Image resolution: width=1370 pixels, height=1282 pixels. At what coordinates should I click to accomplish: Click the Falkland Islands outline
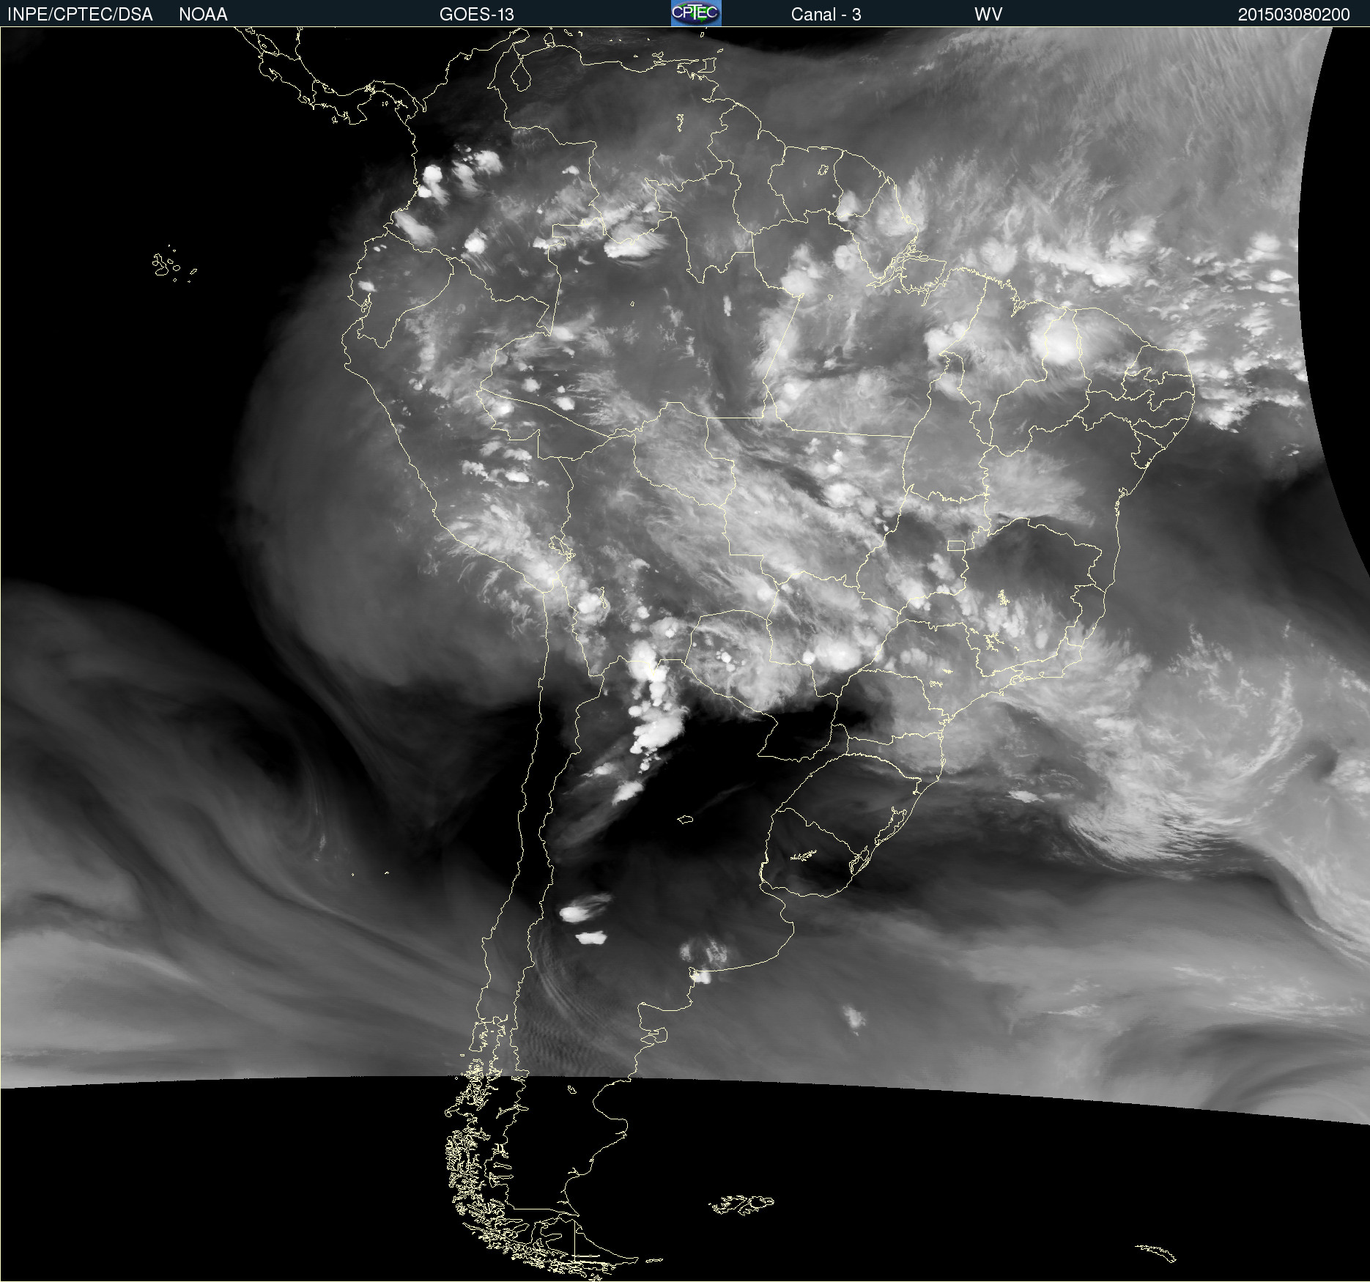click(741, 1204)
